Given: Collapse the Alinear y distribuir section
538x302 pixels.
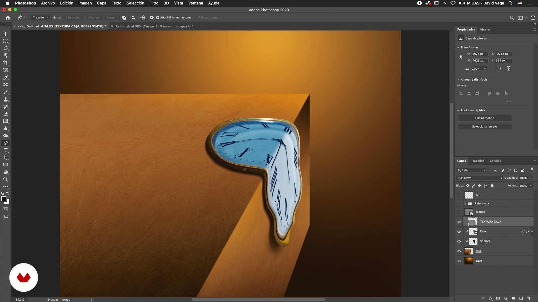Looking at the screenshot, I should pos(458,80).
